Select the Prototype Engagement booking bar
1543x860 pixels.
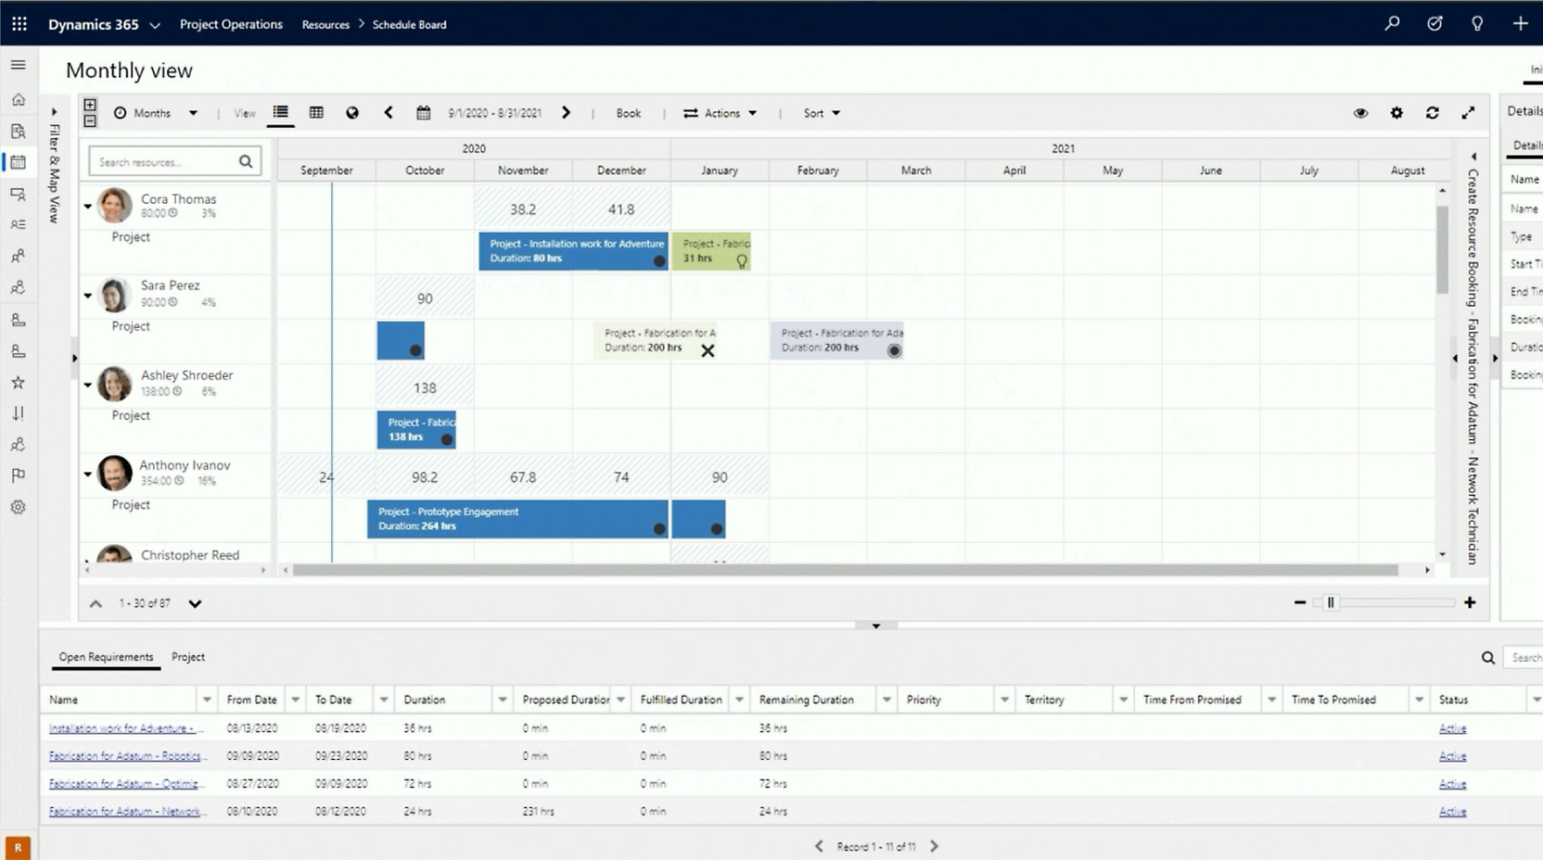coord(517,519)
